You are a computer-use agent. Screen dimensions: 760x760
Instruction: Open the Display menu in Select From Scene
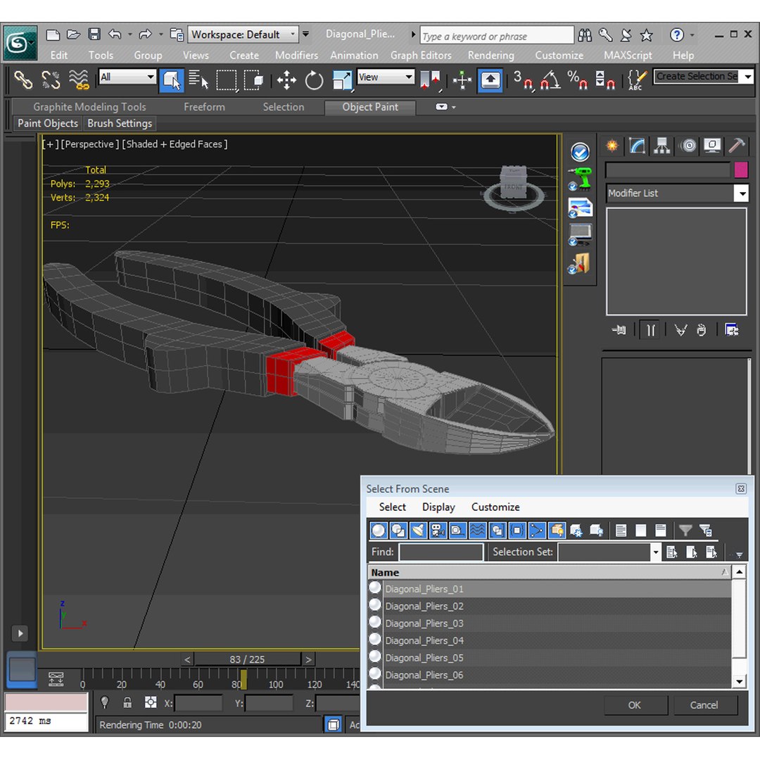tap(438, 507)
